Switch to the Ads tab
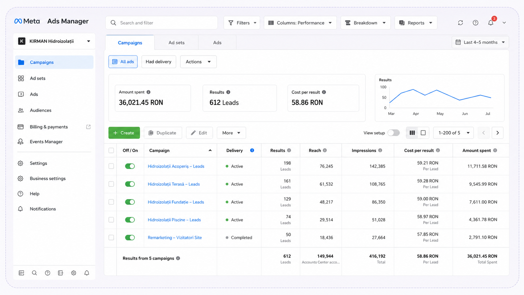 coord(217,43)
